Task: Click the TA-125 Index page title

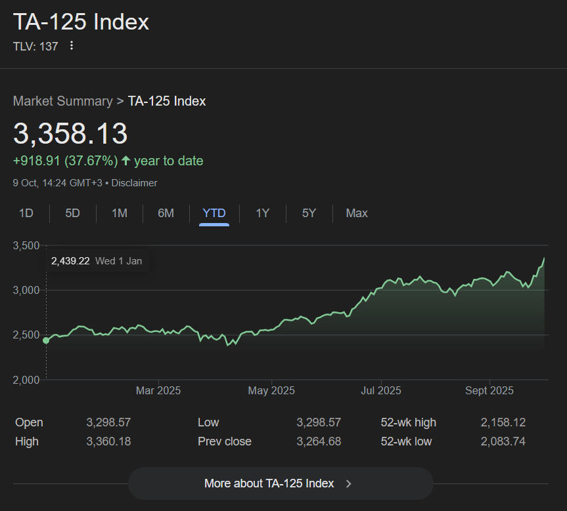Action: point(81,22)
